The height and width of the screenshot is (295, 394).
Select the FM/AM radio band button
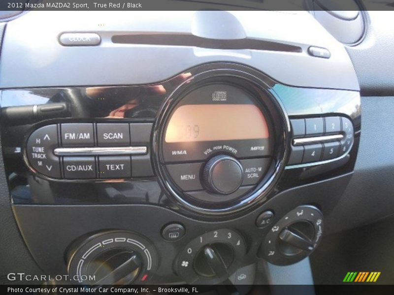coord(77,136)
